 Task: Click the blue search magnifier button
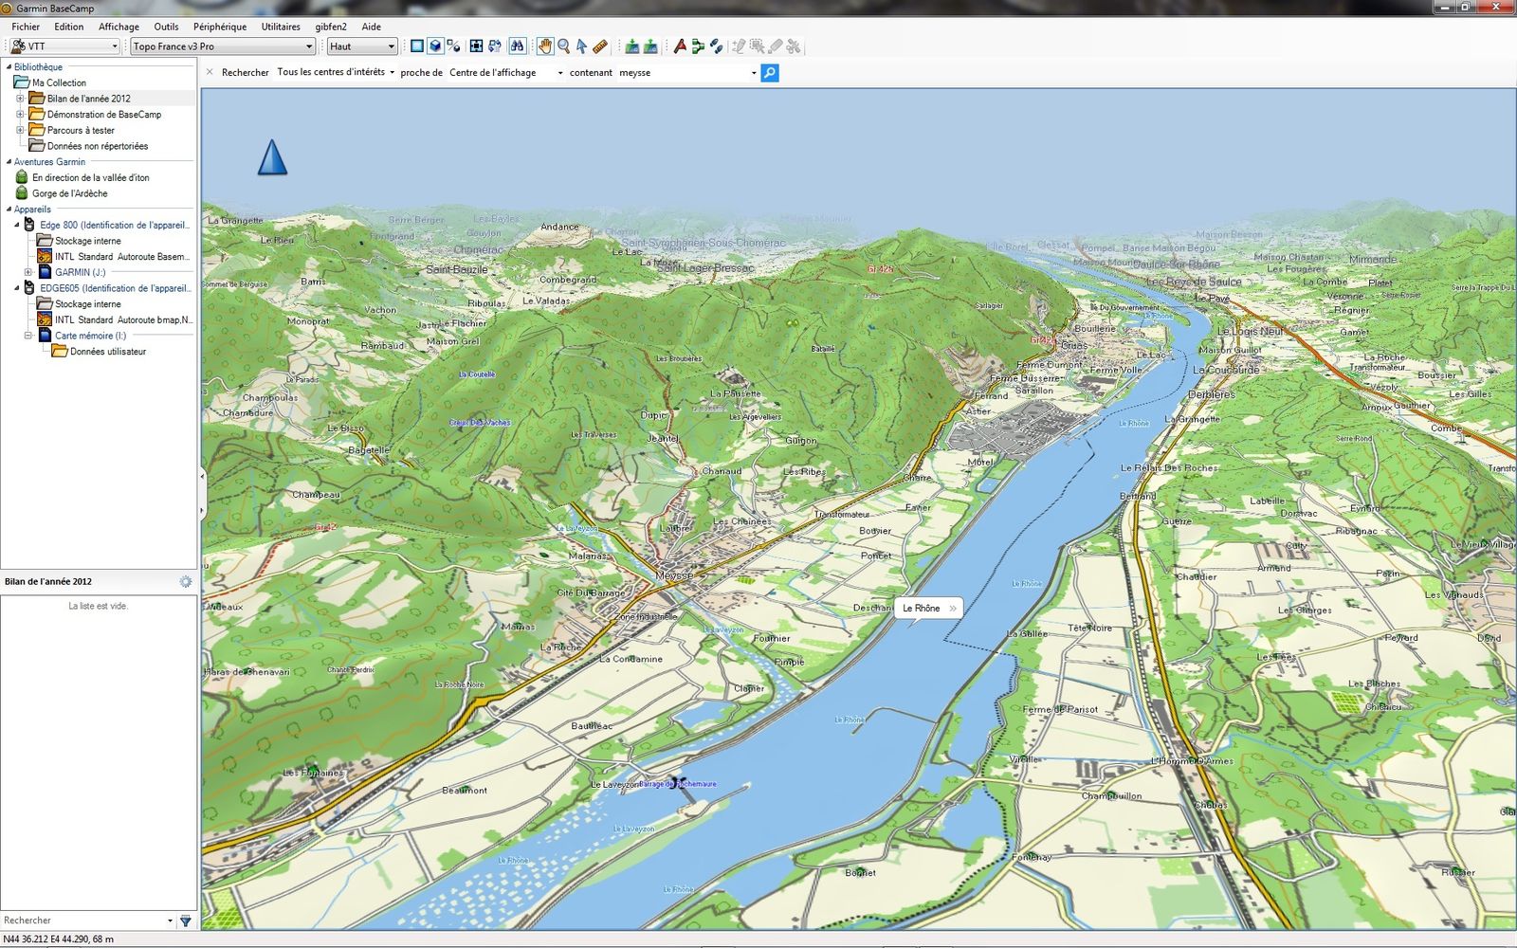click(770, 73)
